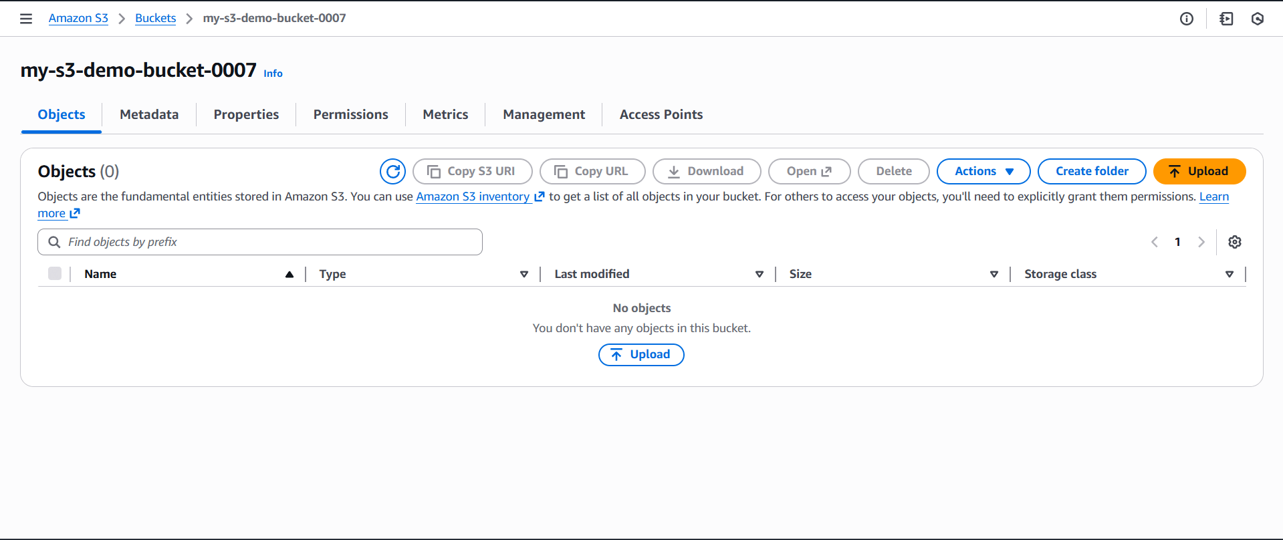Click the Storage class column header

point(1060,274)
